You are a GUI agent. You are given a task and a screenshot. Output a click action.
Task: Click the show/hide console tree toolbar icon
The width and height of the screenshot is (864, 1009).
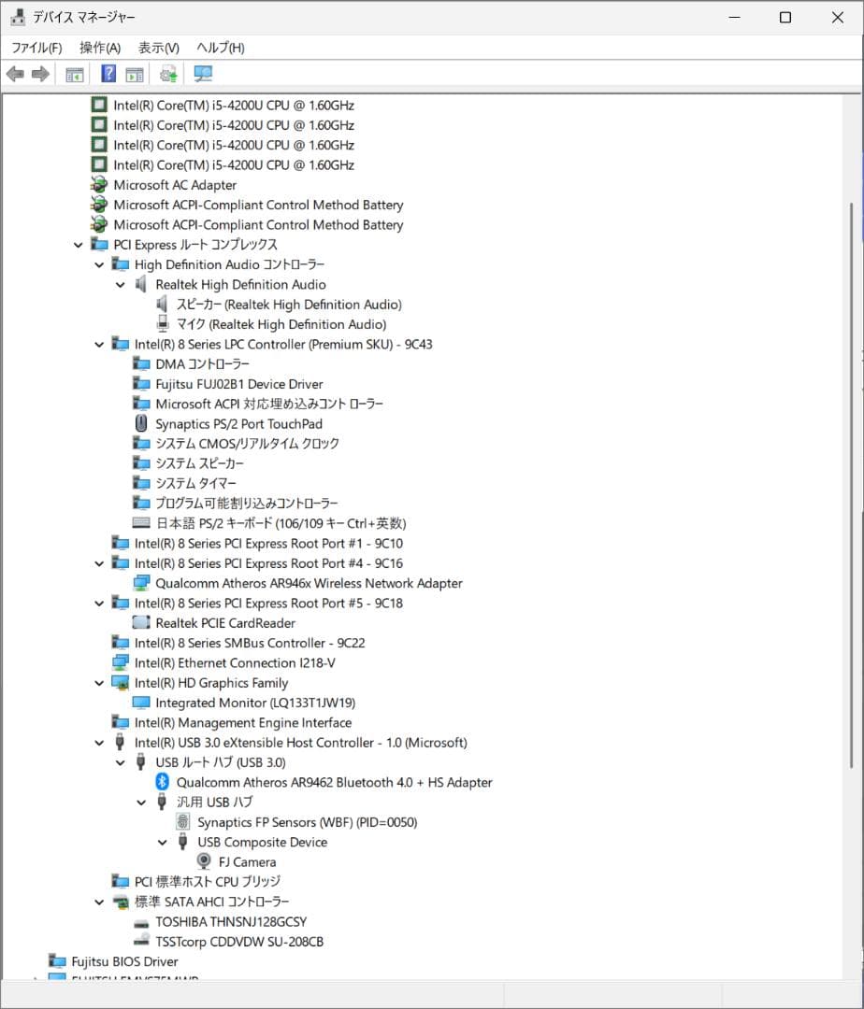(x=75, y=75)
